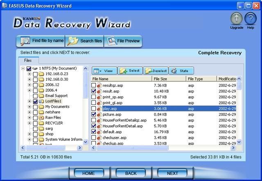Check the HouseForRentDetailqz.asp checkbox
The width and height of the screenshot is (262, 181).
pyautogui.click(x=94, y=120)
